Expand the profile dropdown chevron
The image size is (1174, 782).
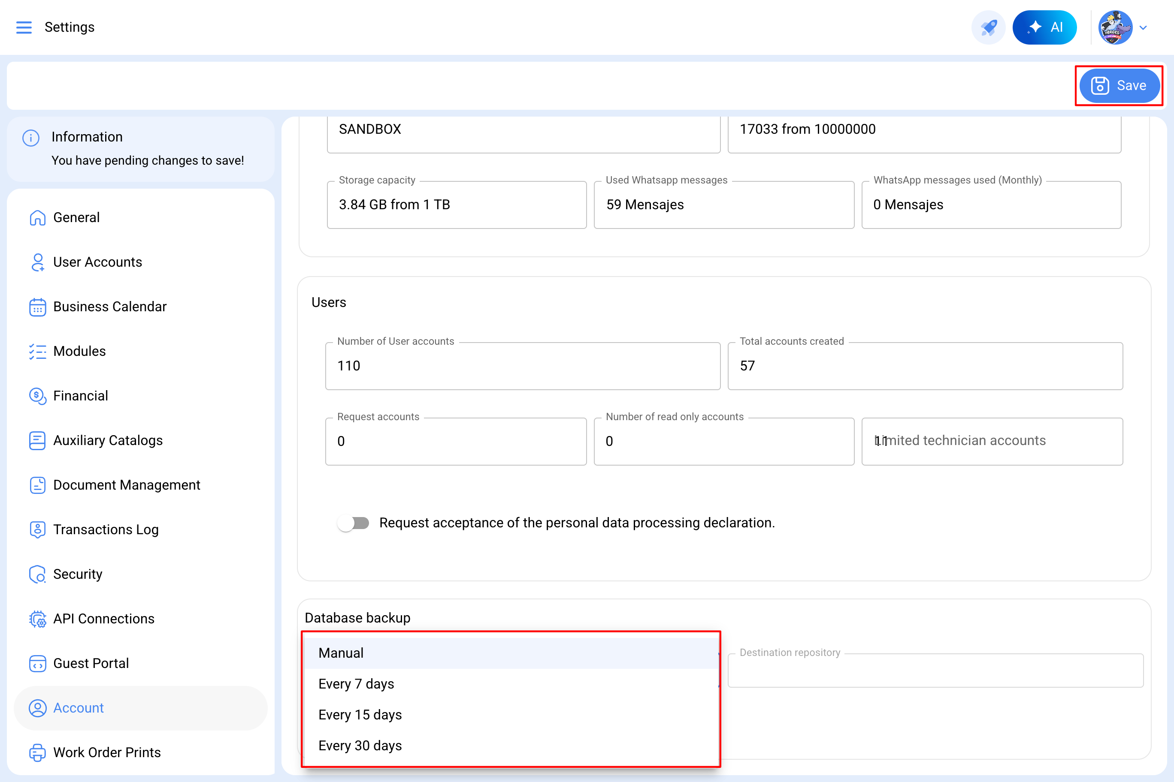1143,27
